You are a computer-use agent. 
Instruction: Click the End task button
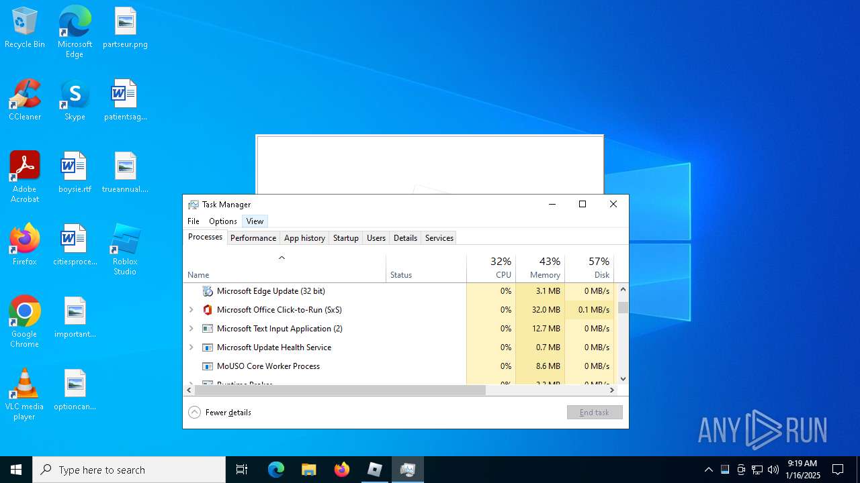[595, 413]
